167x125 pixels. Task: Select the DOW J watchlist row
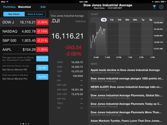click(25, 22)
